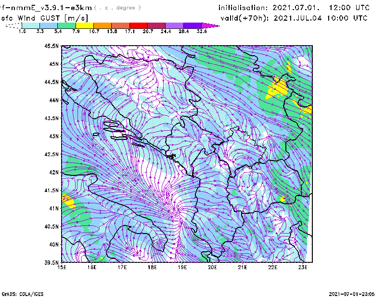Click the 44.5N latitude label
Viewport: 385px width, 297px height.
coord(51,82)
